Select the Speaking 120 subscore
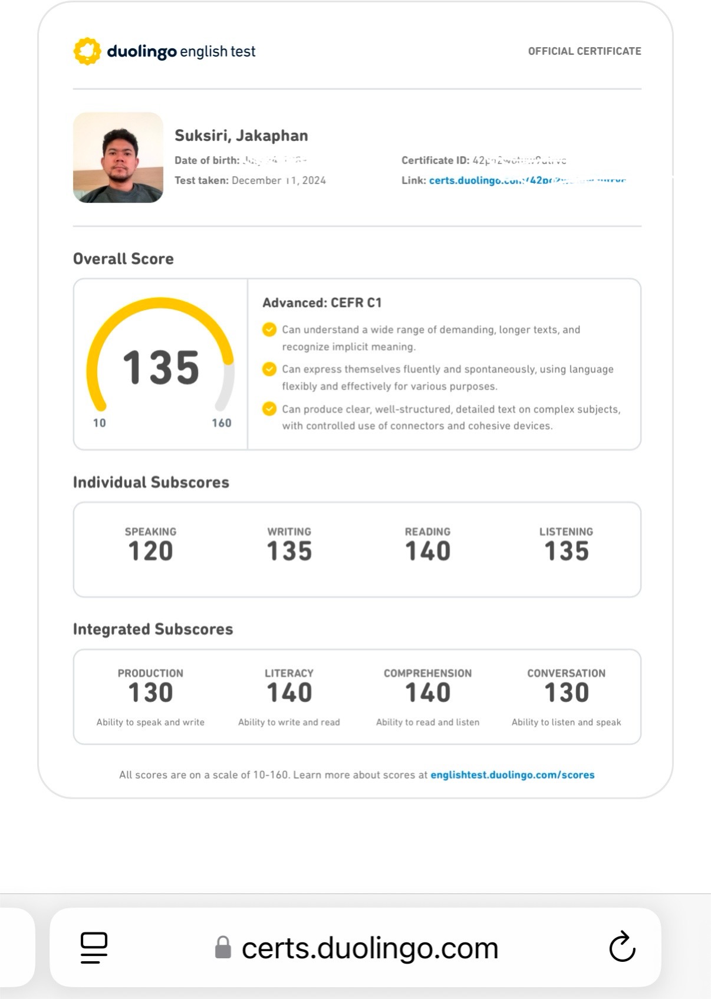 [150, 544]
